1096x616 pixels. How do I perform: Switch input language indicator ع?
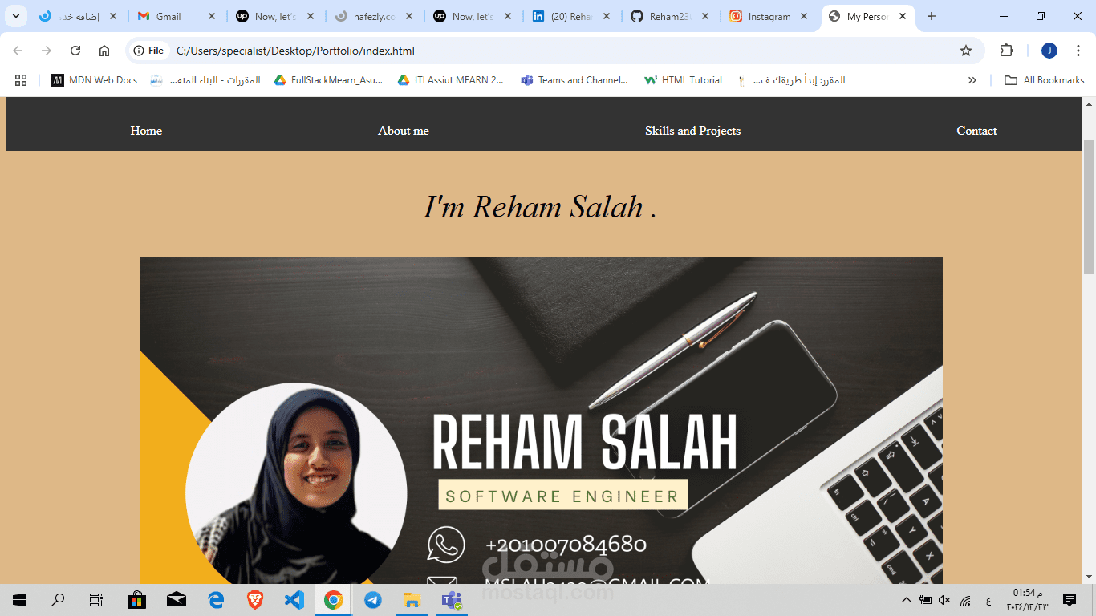pyautogui.click(x=988, y=600)
